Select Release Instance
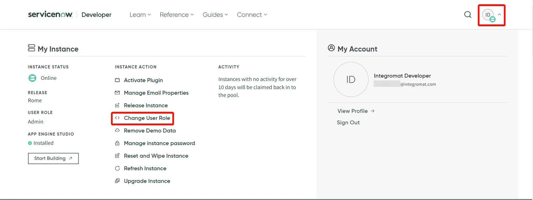 (x=146, y=105)
